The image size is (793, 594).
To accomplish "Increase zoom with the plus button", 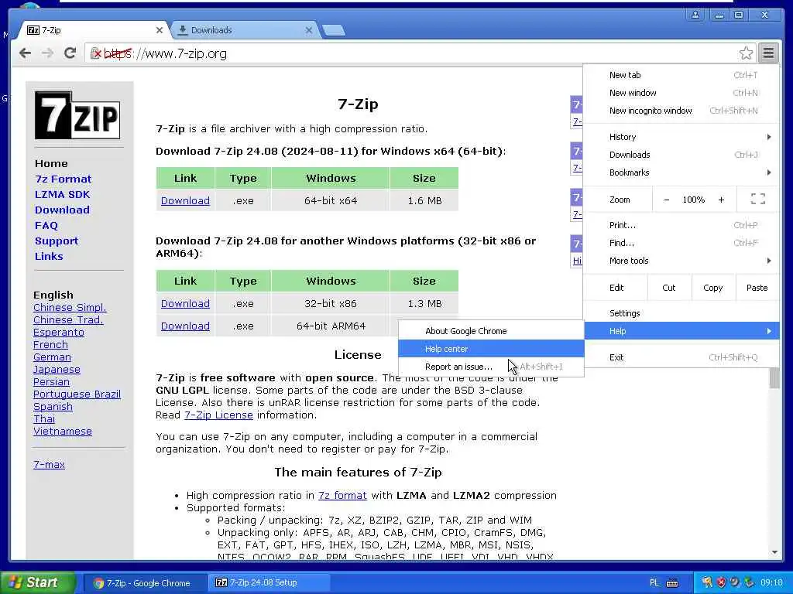I will pyautogui.click(x=721, y=200).
